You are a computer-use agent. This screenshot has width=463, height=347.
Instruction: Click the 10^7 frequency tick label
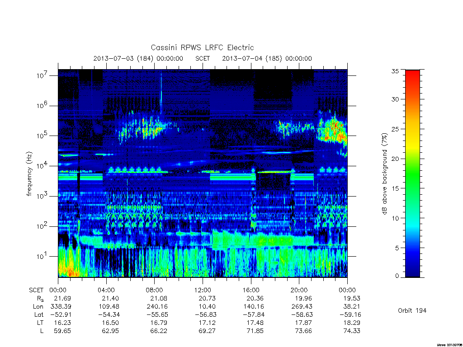[x=42, y=75]
